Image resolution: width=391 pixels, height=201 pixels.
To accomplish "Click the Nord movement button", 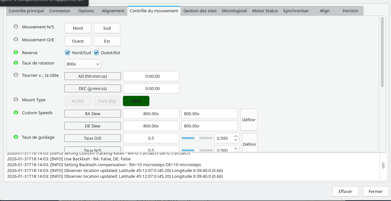I will click(78, 28).
